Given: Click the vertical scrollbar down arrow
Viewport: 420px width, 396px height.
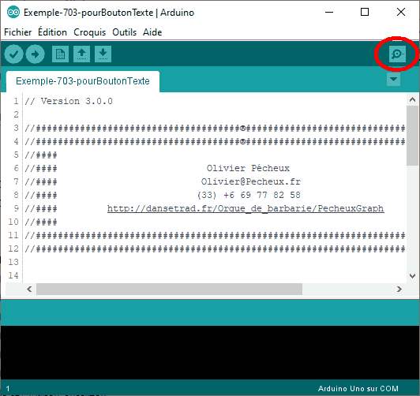Looking at the screenshot, I should (x=412, y=275).
